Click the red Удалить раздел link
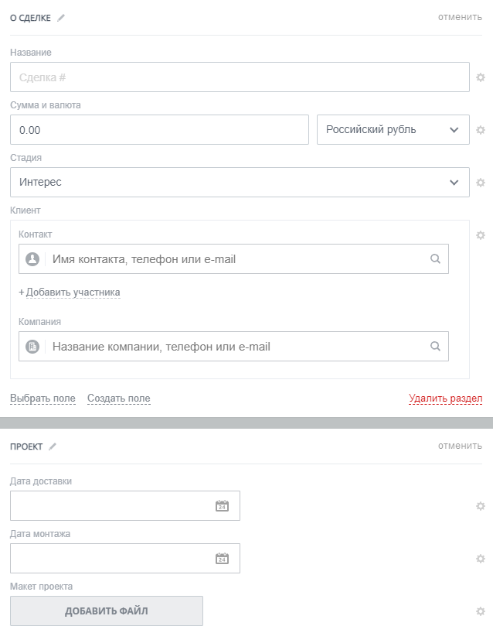This screenshot has height=633, width=493. click(445, 399)
